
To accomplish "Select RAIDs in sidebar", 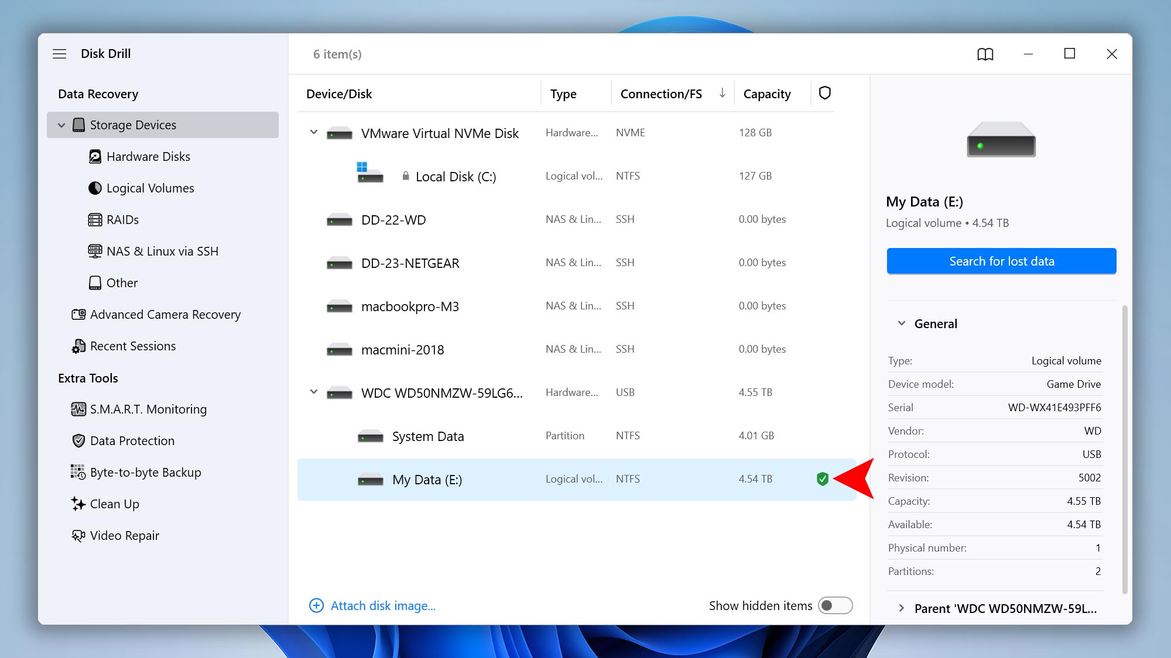I will coord(122,220).
